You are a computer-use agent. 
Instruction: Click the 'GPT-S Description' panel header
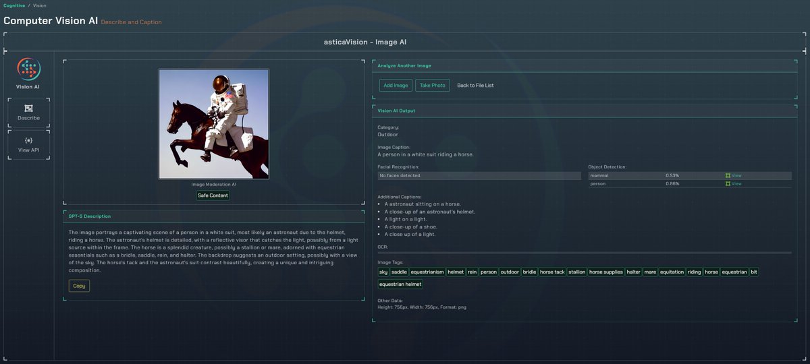click(x=90, y=216)
